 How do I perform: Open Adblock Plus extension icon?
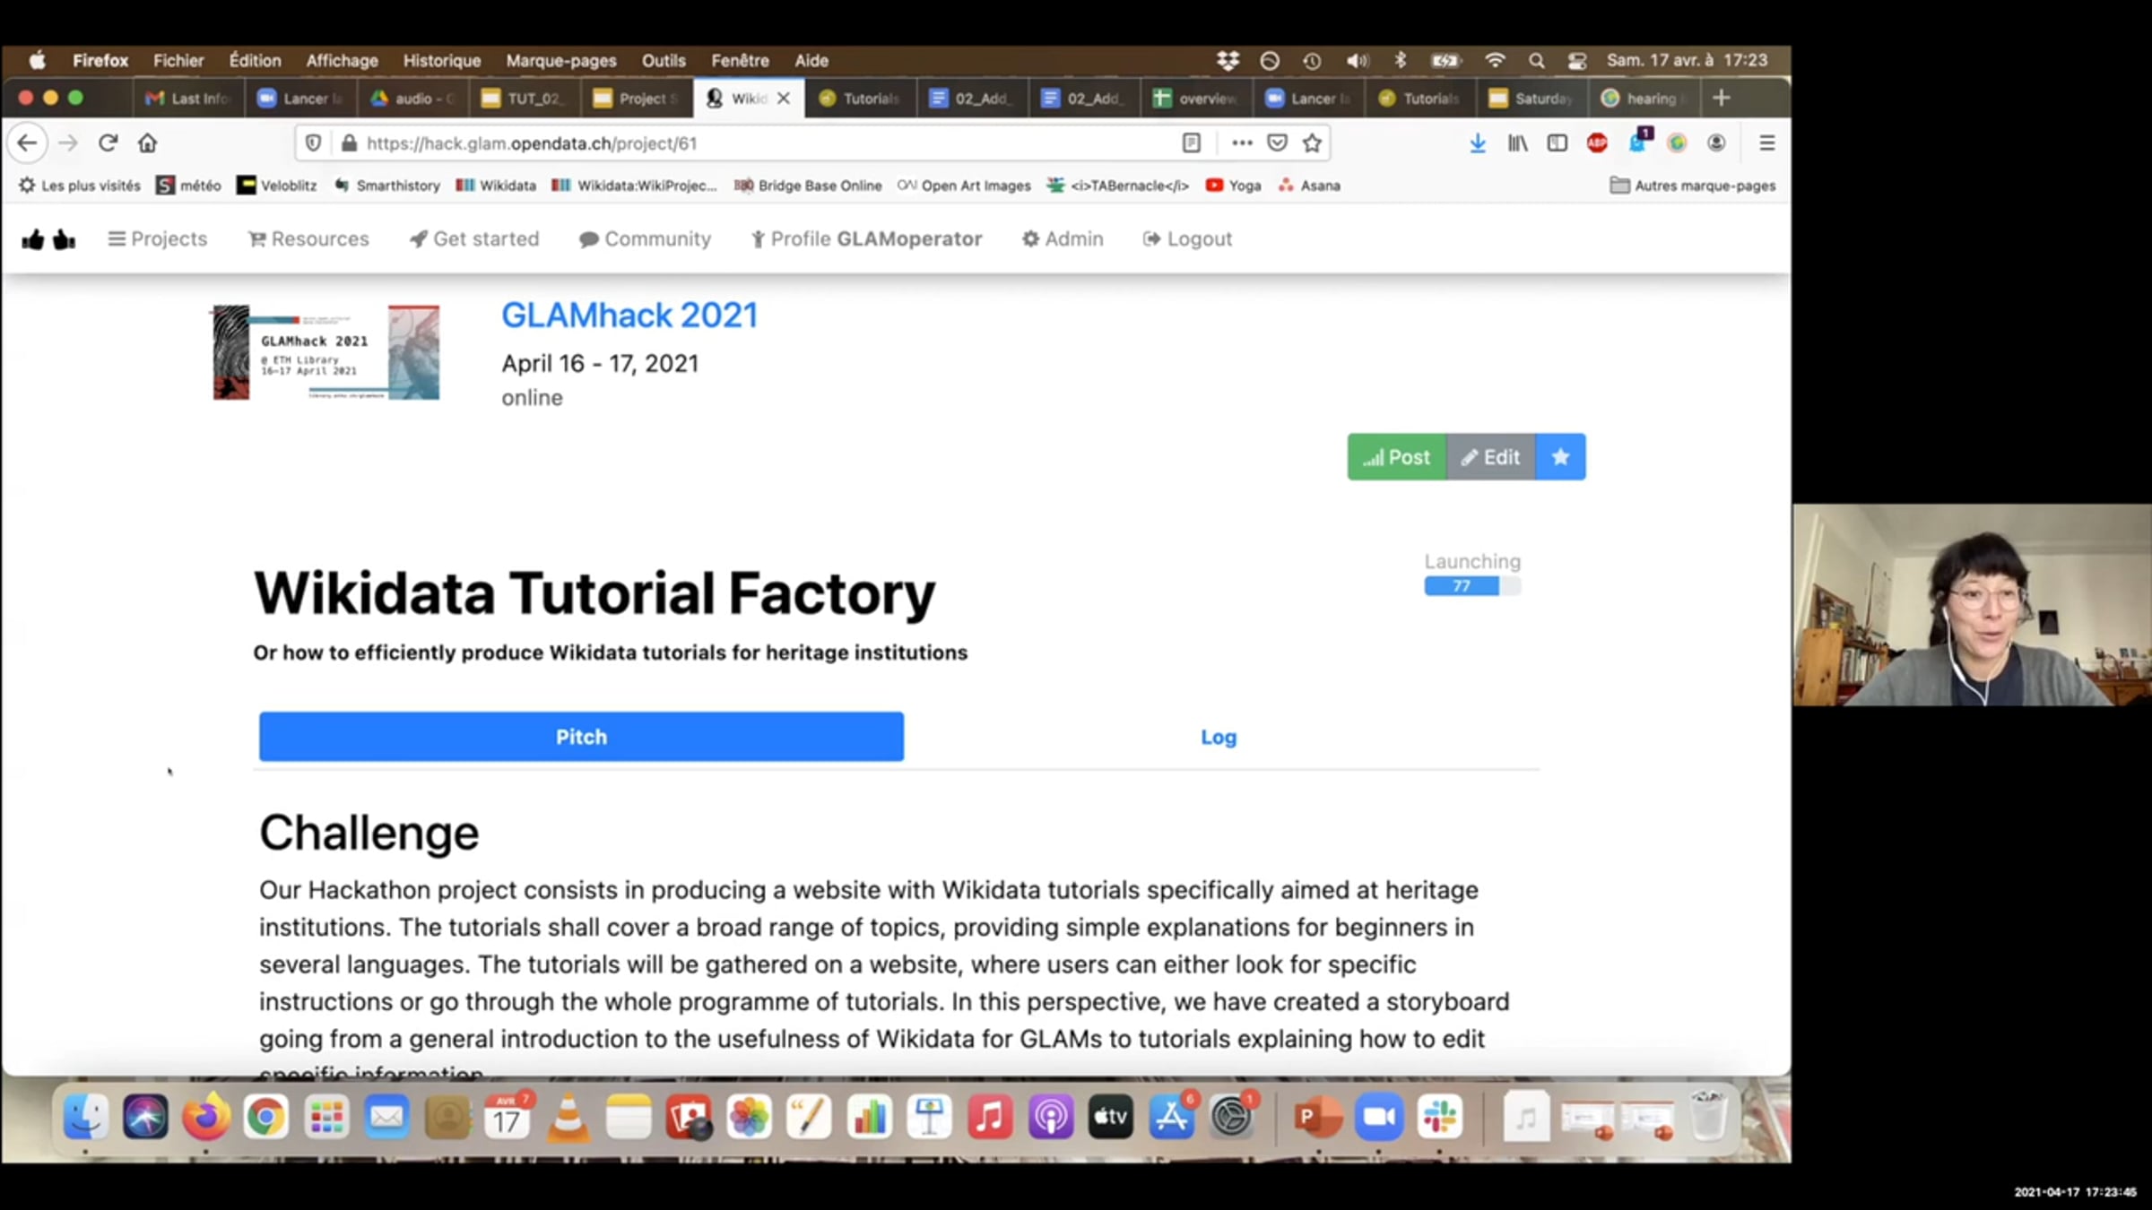(x=1596, y=143)
